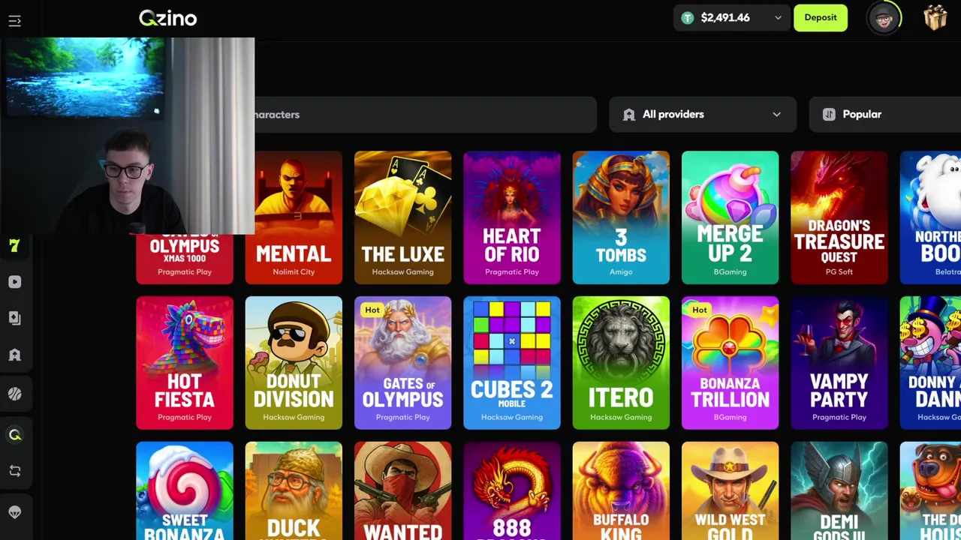
Task: Open the Donny game tile
Action: tap(930, 363)
